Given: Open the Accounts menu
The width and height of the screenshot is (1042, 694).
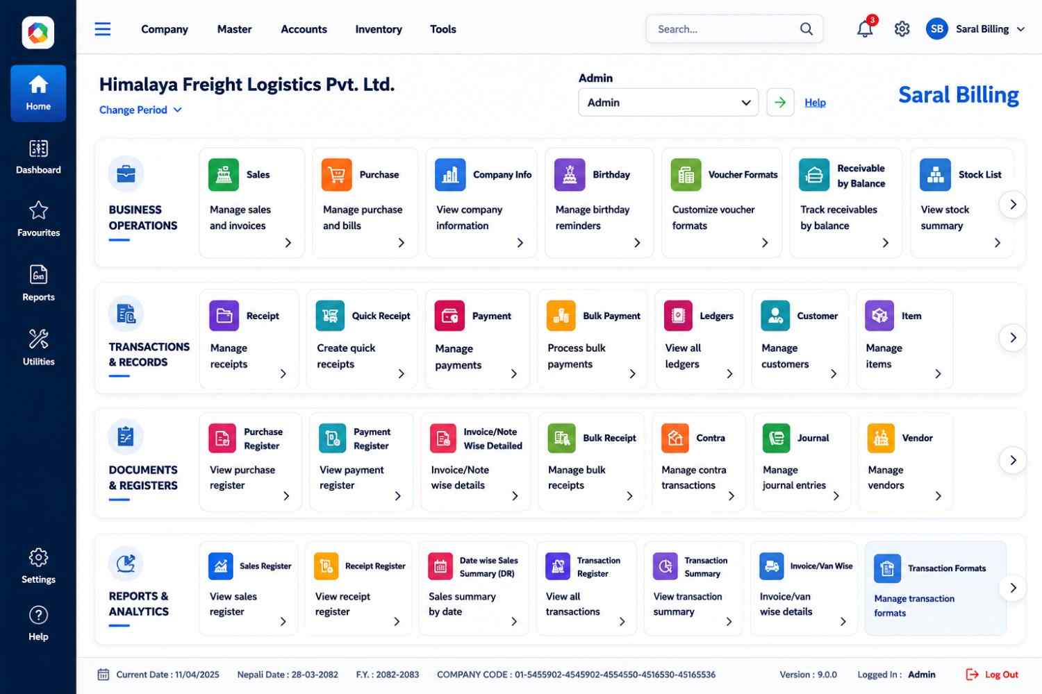Looking at the screenshot, I should [304, 29].
